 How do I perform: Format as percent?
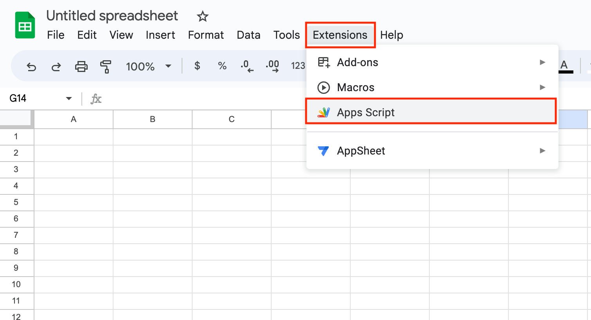click(222, 66)
